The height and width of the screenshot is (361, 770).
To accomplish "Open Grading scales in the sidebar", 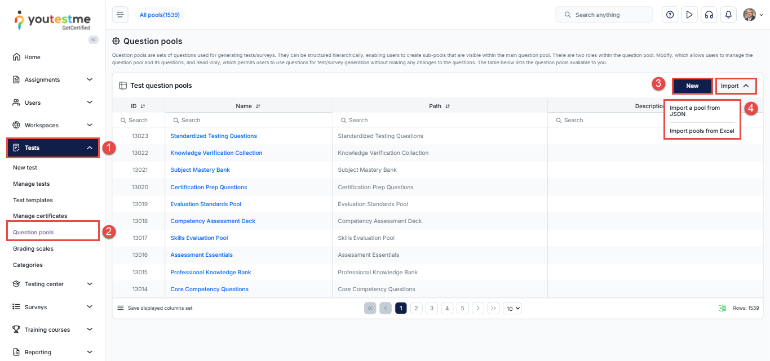I will (33, 248).
